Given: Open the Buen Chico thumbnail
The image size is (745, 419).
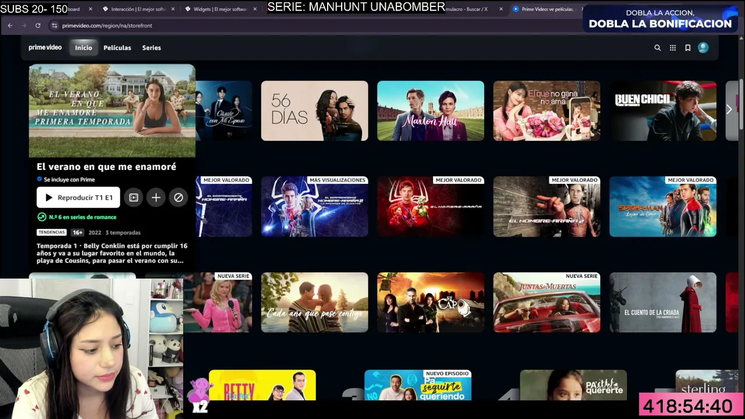Looking at the screenshot, I should [x=663, y=111].
